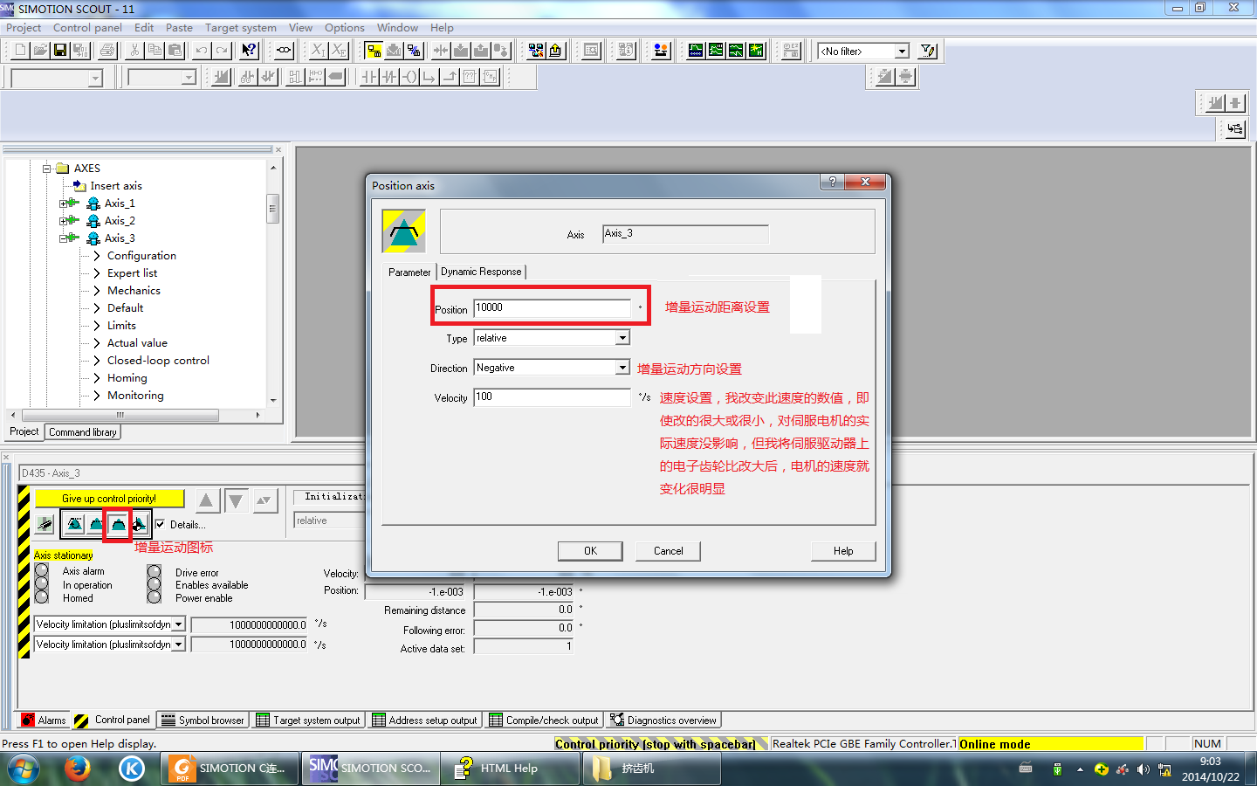Click the Paste clipboard toolbar icon
Screen dimensions: 1257x786
tap(175, 51)
